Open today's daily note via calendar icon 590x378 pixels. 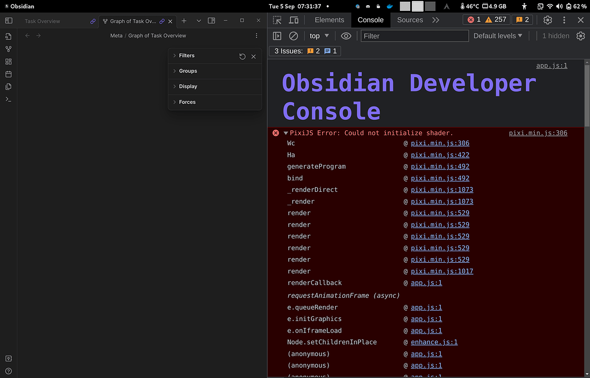pos(8,74)
